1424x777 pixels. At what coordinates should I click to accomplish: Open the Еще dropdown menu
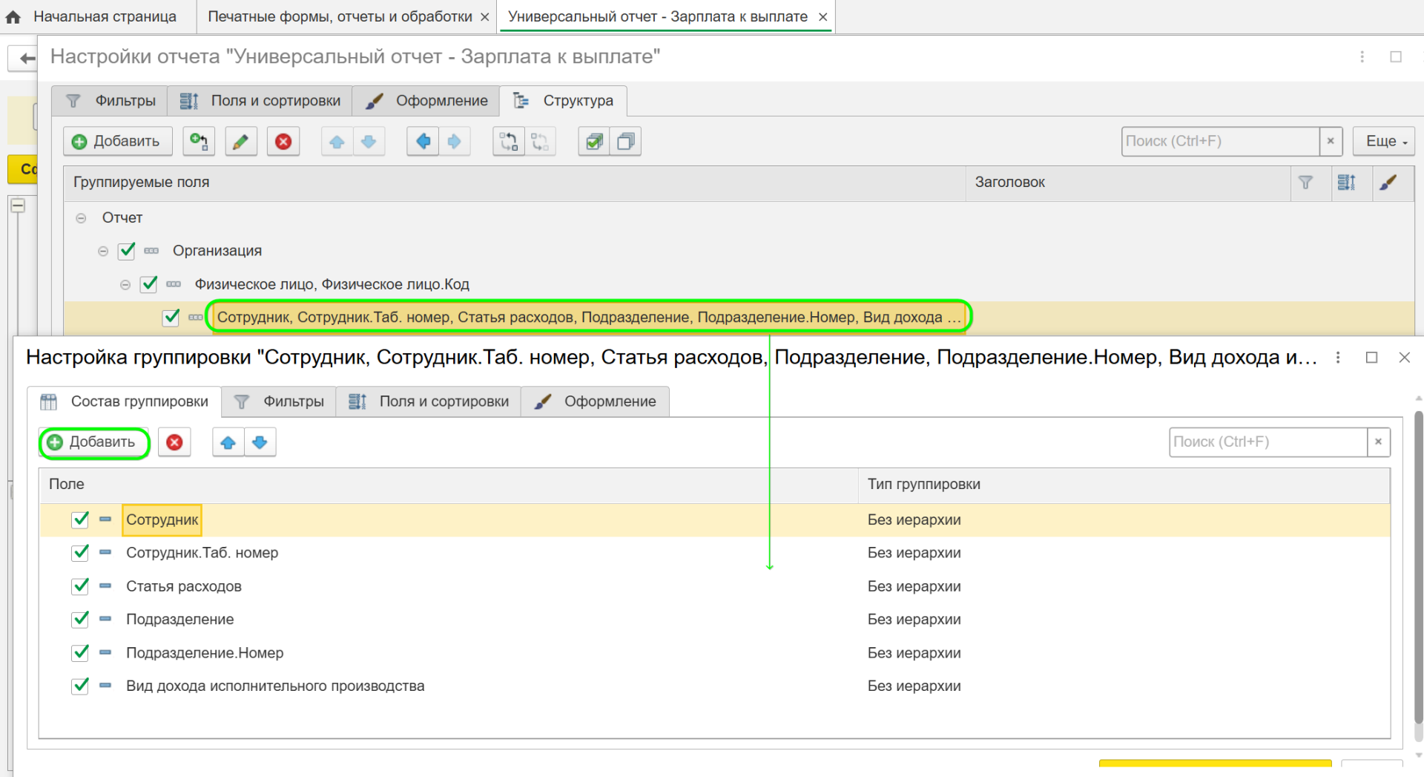point(1382,141)
